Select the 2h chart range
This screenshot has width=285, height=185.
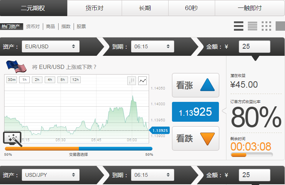(37, 79)
